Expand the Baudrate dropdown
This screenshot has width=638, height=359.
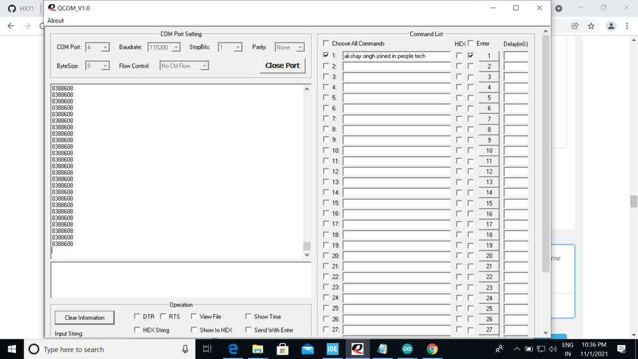(x=176, y=47)
